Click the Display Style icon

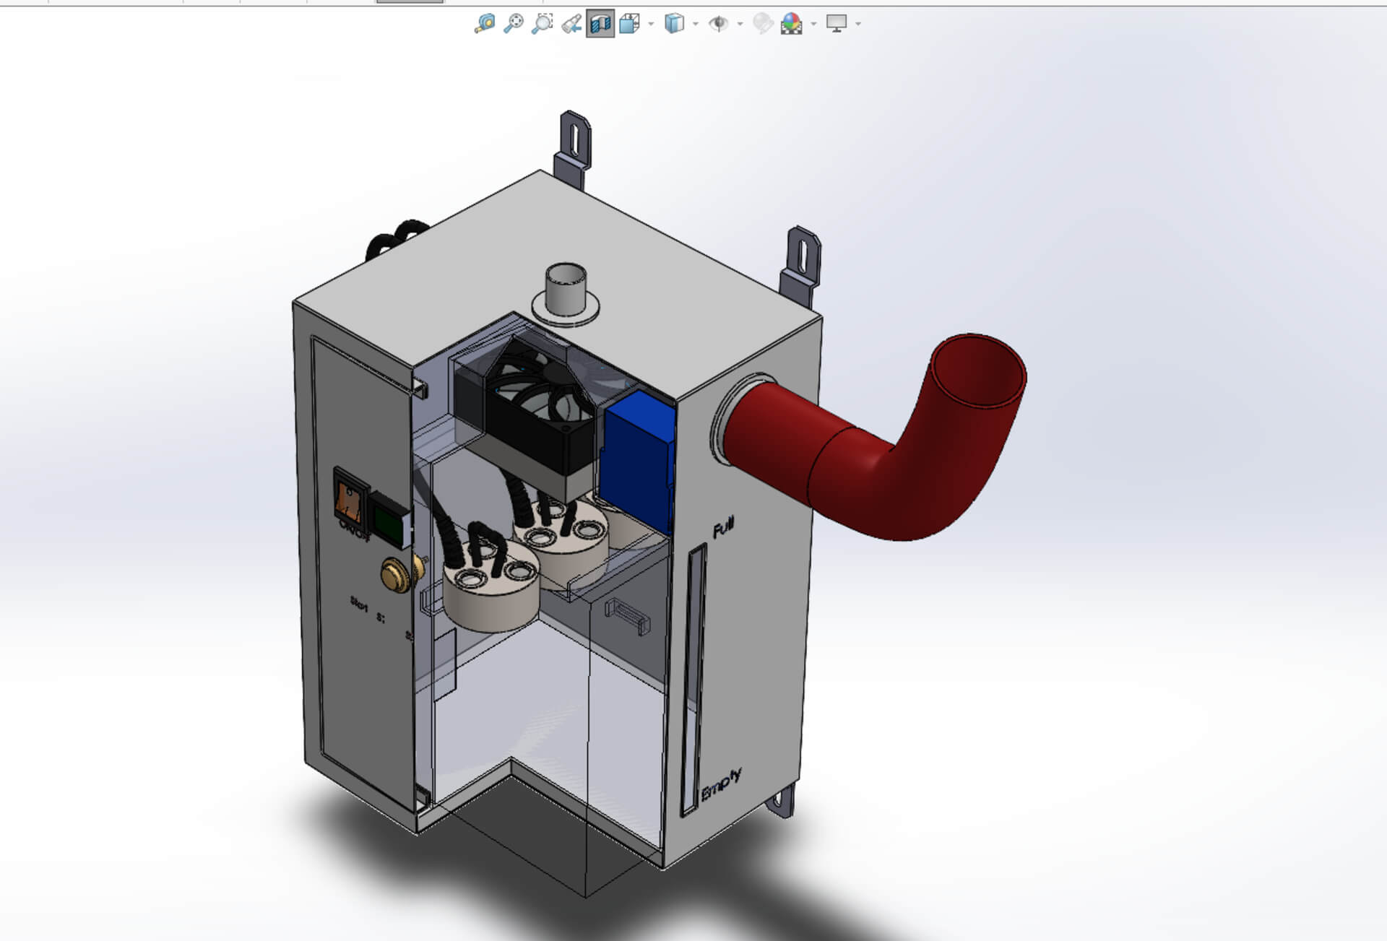674,24
